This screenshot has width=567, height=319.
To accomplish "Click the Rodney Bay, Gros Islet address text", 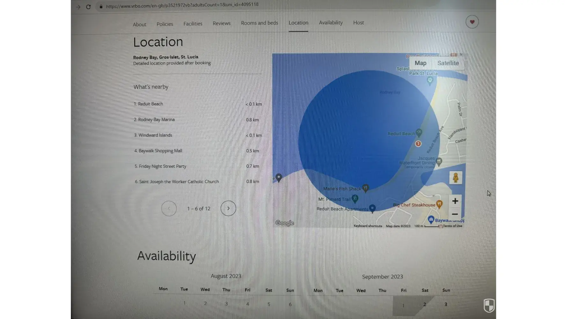I will (166, 57).
